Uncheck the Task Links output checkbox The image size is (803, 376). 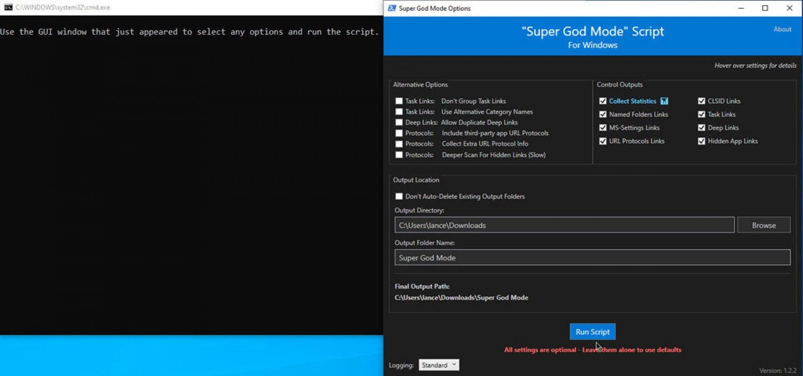pyautogui.click(x=701, y=114)
